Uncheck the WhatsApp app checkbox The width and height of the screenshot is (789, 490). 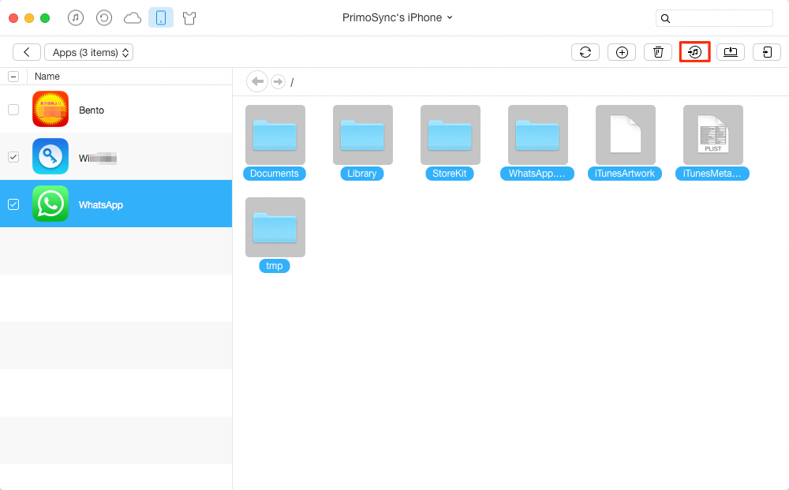click(13, 204)
